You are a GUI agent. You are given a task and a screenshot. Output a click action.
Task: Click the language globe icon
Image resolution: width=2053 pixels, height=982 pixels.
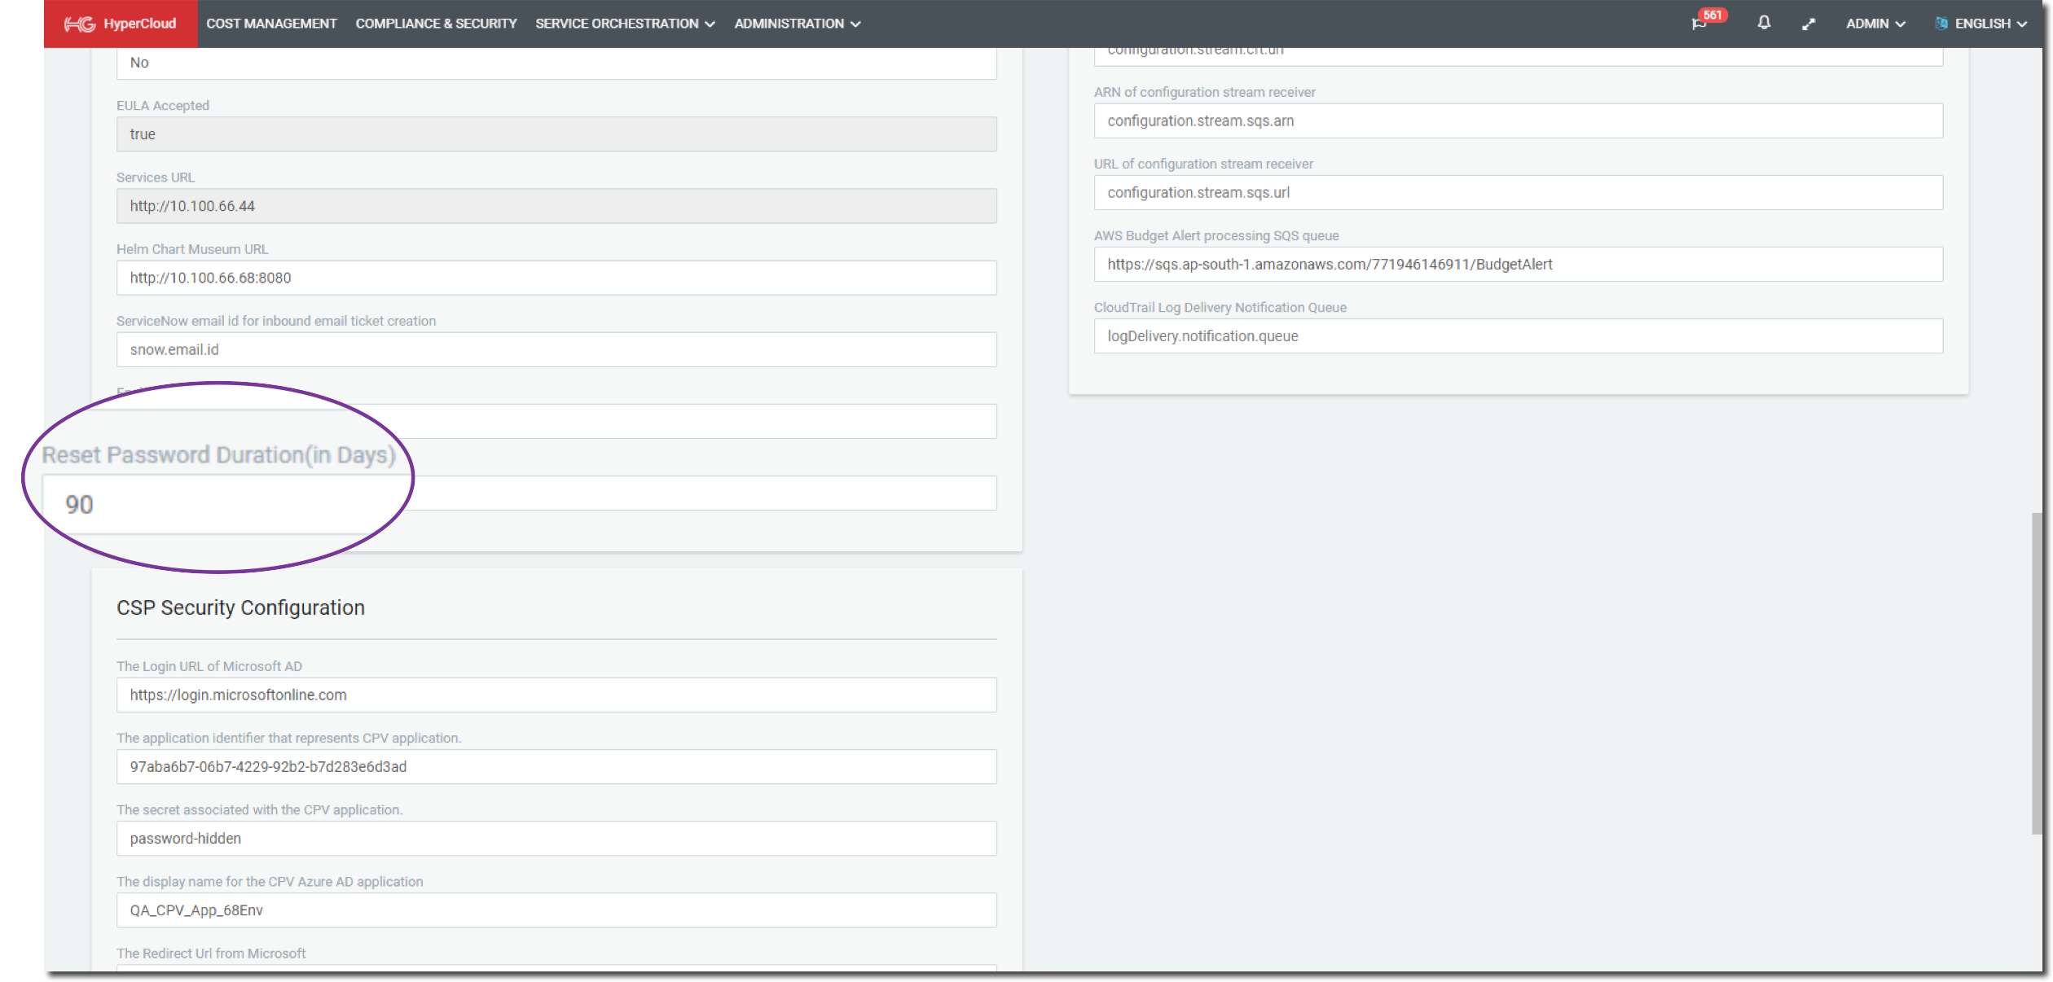coord(1941,24)
